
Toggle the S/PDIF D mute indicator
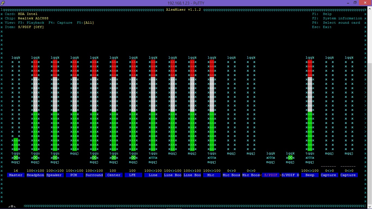290,158
